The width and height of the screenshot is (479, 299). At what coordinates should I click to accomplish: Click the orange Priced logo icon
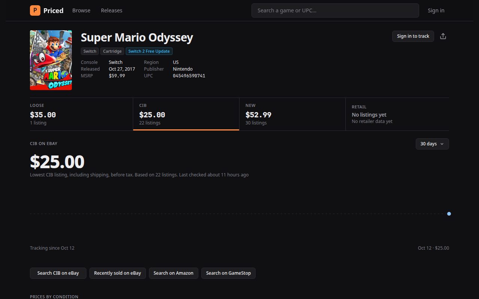35,10
